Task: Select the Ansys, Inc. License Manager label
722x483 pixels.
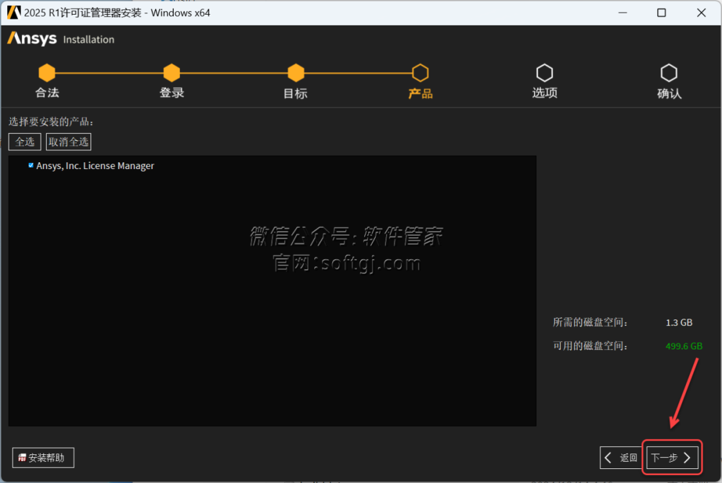Action: (96, 166)
